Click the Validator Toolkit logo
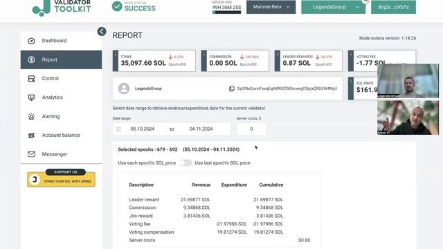 tap(62, 7)
